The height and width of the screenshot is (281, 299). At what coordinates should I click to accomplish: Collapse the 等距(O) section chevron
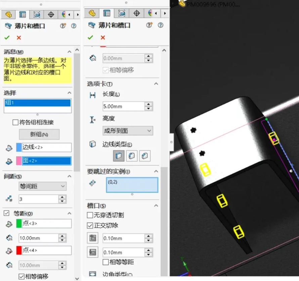70,213
